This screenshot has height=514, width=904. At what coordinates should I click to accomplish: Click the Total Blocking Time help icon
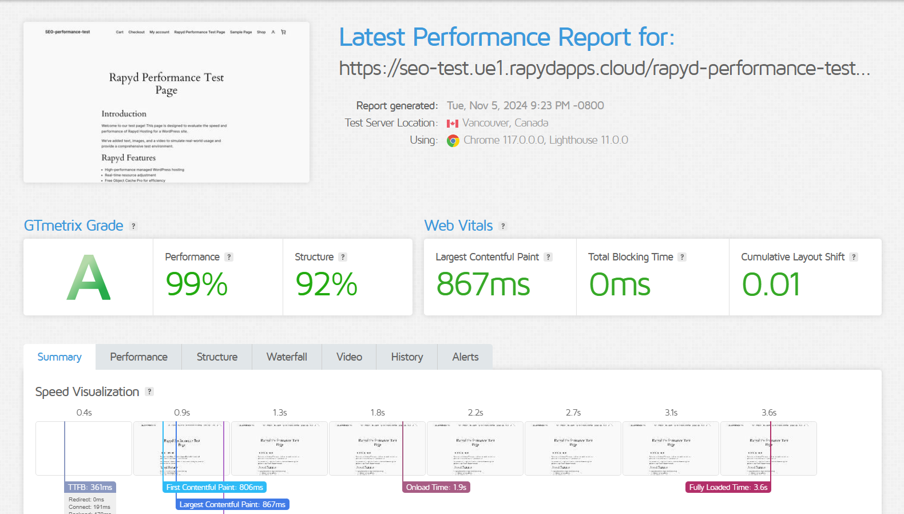pos(682,257)
